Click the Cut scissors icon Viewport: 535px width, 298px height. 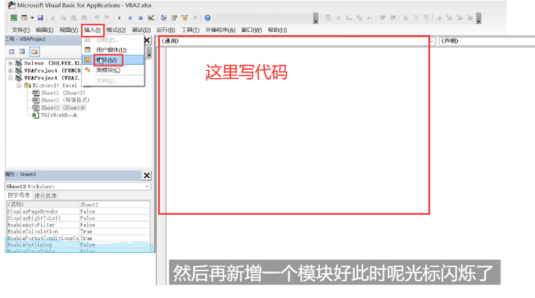tap(53, 18)
